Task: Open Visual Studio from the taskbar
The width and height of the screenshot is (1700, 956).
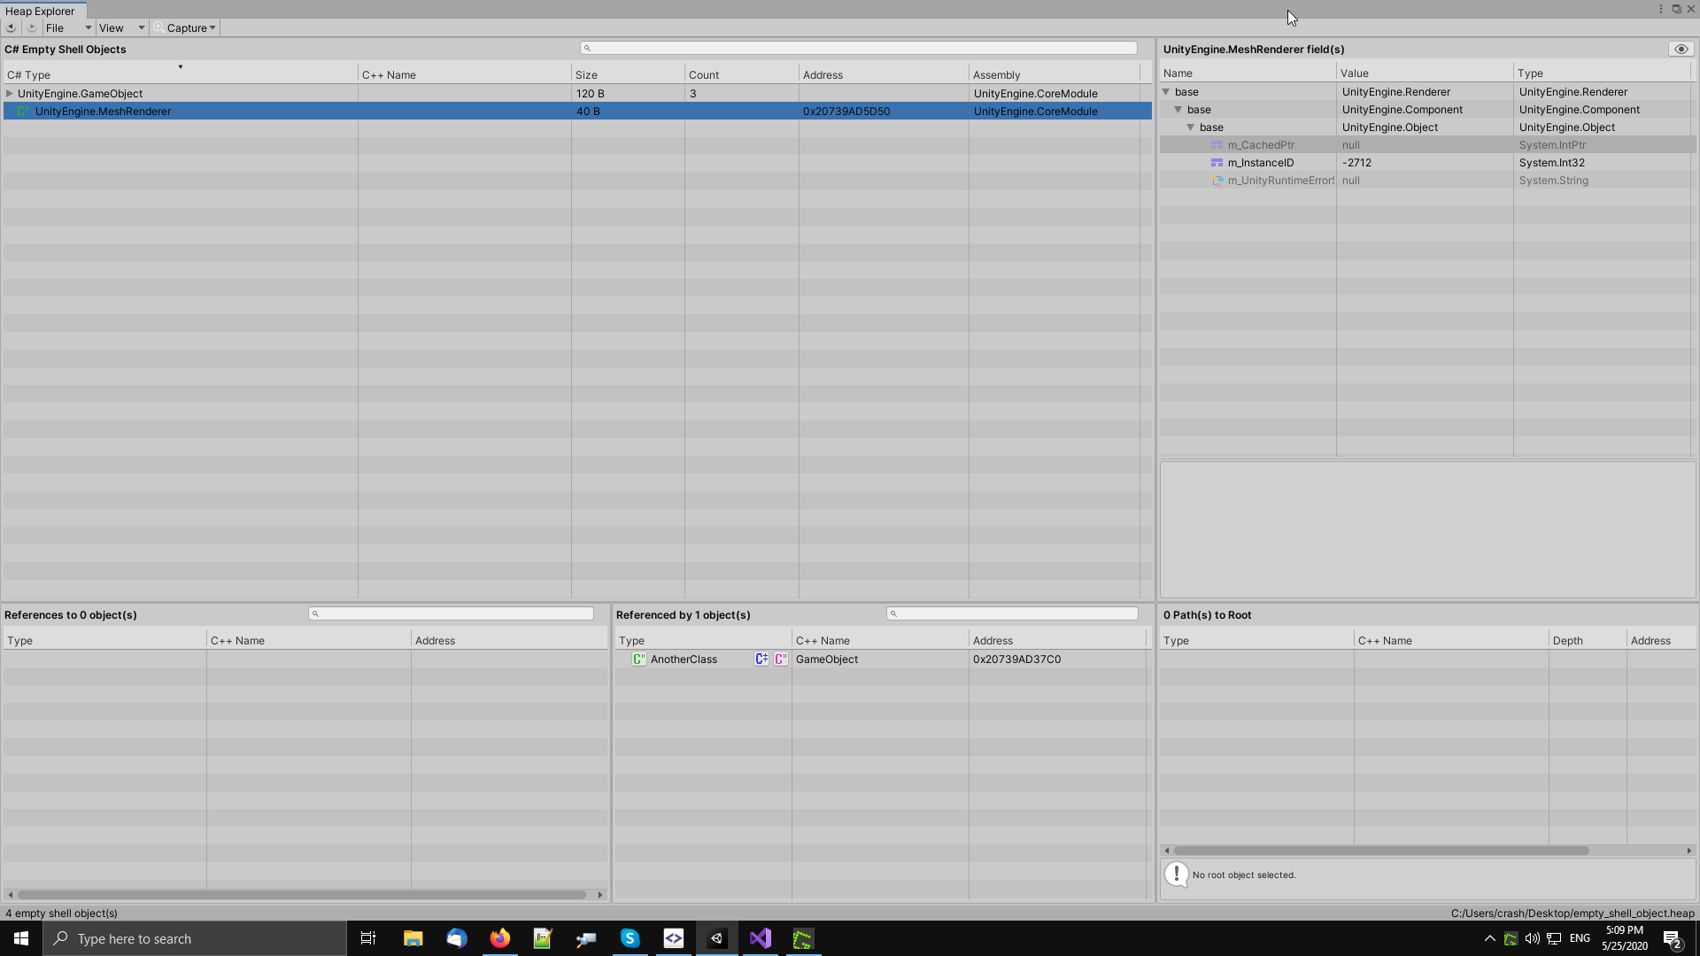Action: [x=761, y=938]
